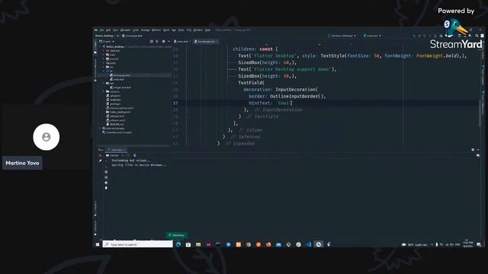Open the Navigate menu
The width and height of the screenshot is (488, 274).
click(x=125, y=30)
